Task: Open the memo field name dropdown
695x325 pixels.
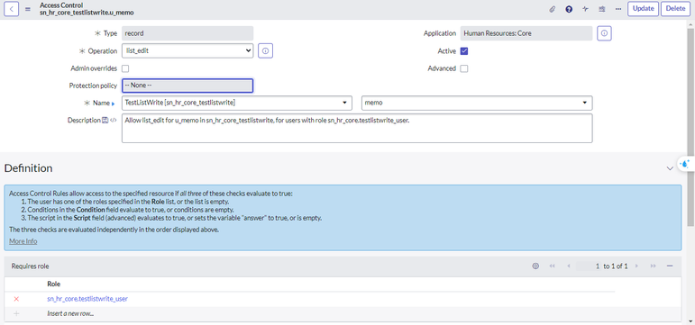Action: point(477,103)
